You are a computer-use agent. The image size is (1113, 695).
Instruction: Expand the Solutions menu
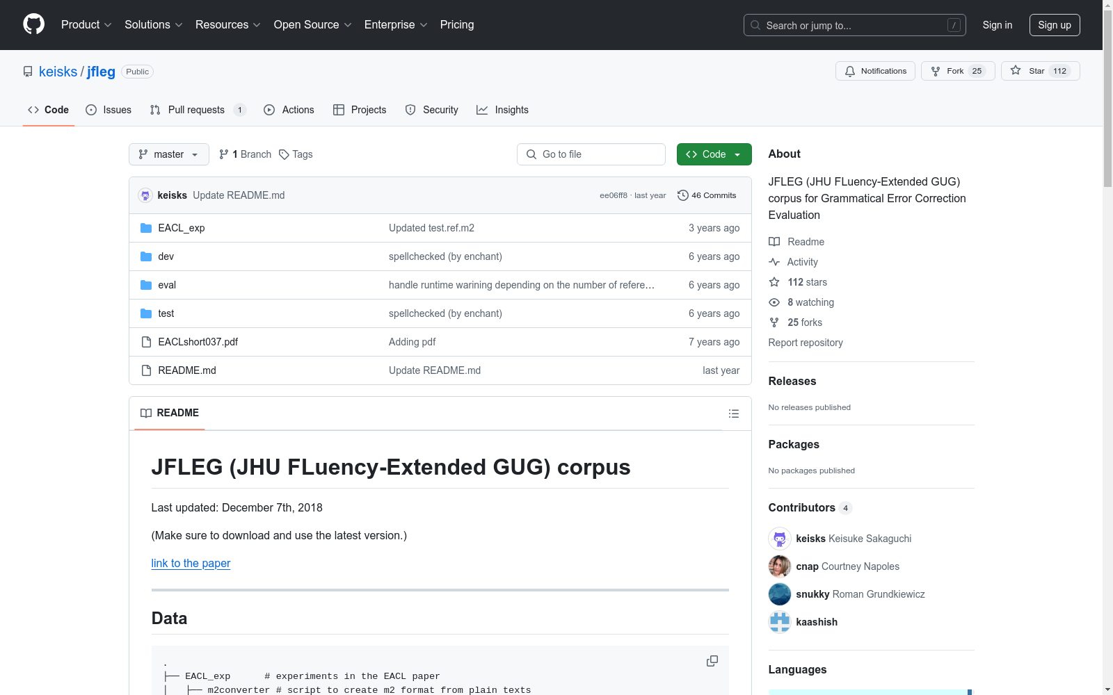tap(154, 24)
